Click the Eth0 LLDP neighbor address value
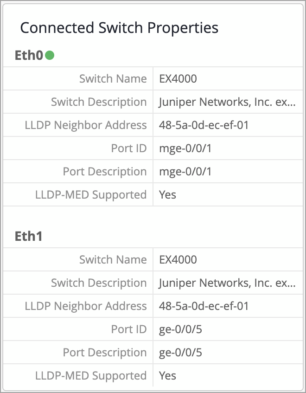Screen dimensions: 306x393 click(204, 125)
